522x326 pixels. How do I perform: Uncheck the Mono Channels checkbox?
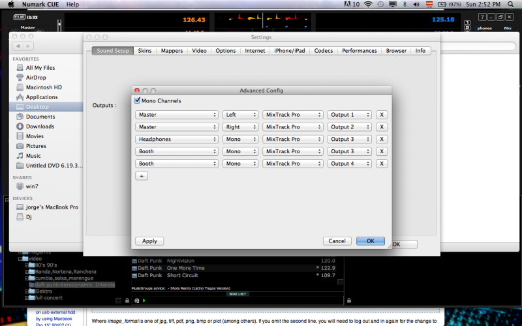137,101
